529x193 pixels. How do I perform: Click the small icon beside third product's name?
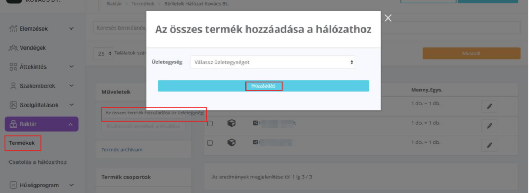256,142
